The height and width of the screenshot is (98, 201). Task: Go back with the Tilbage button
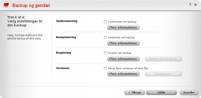[135, 93]
